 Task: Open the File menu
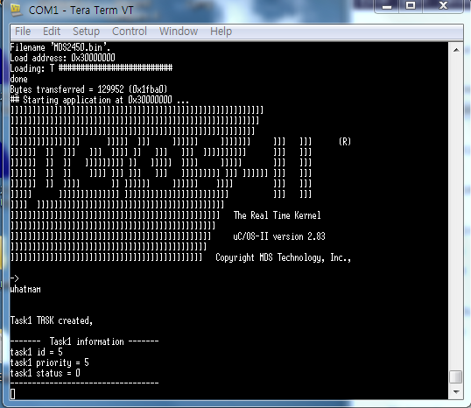pyautogui.click(x=23, y=32)
